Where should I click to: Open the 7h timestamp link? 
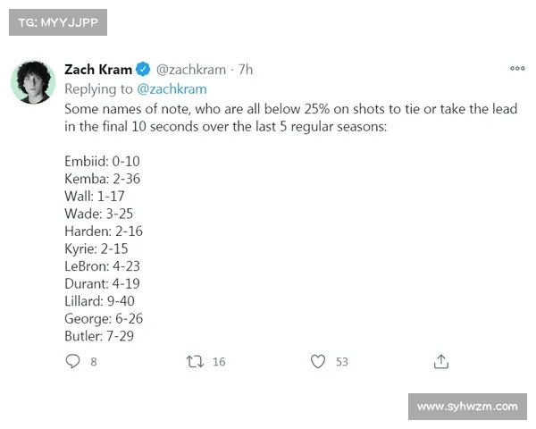click(246, 69)
